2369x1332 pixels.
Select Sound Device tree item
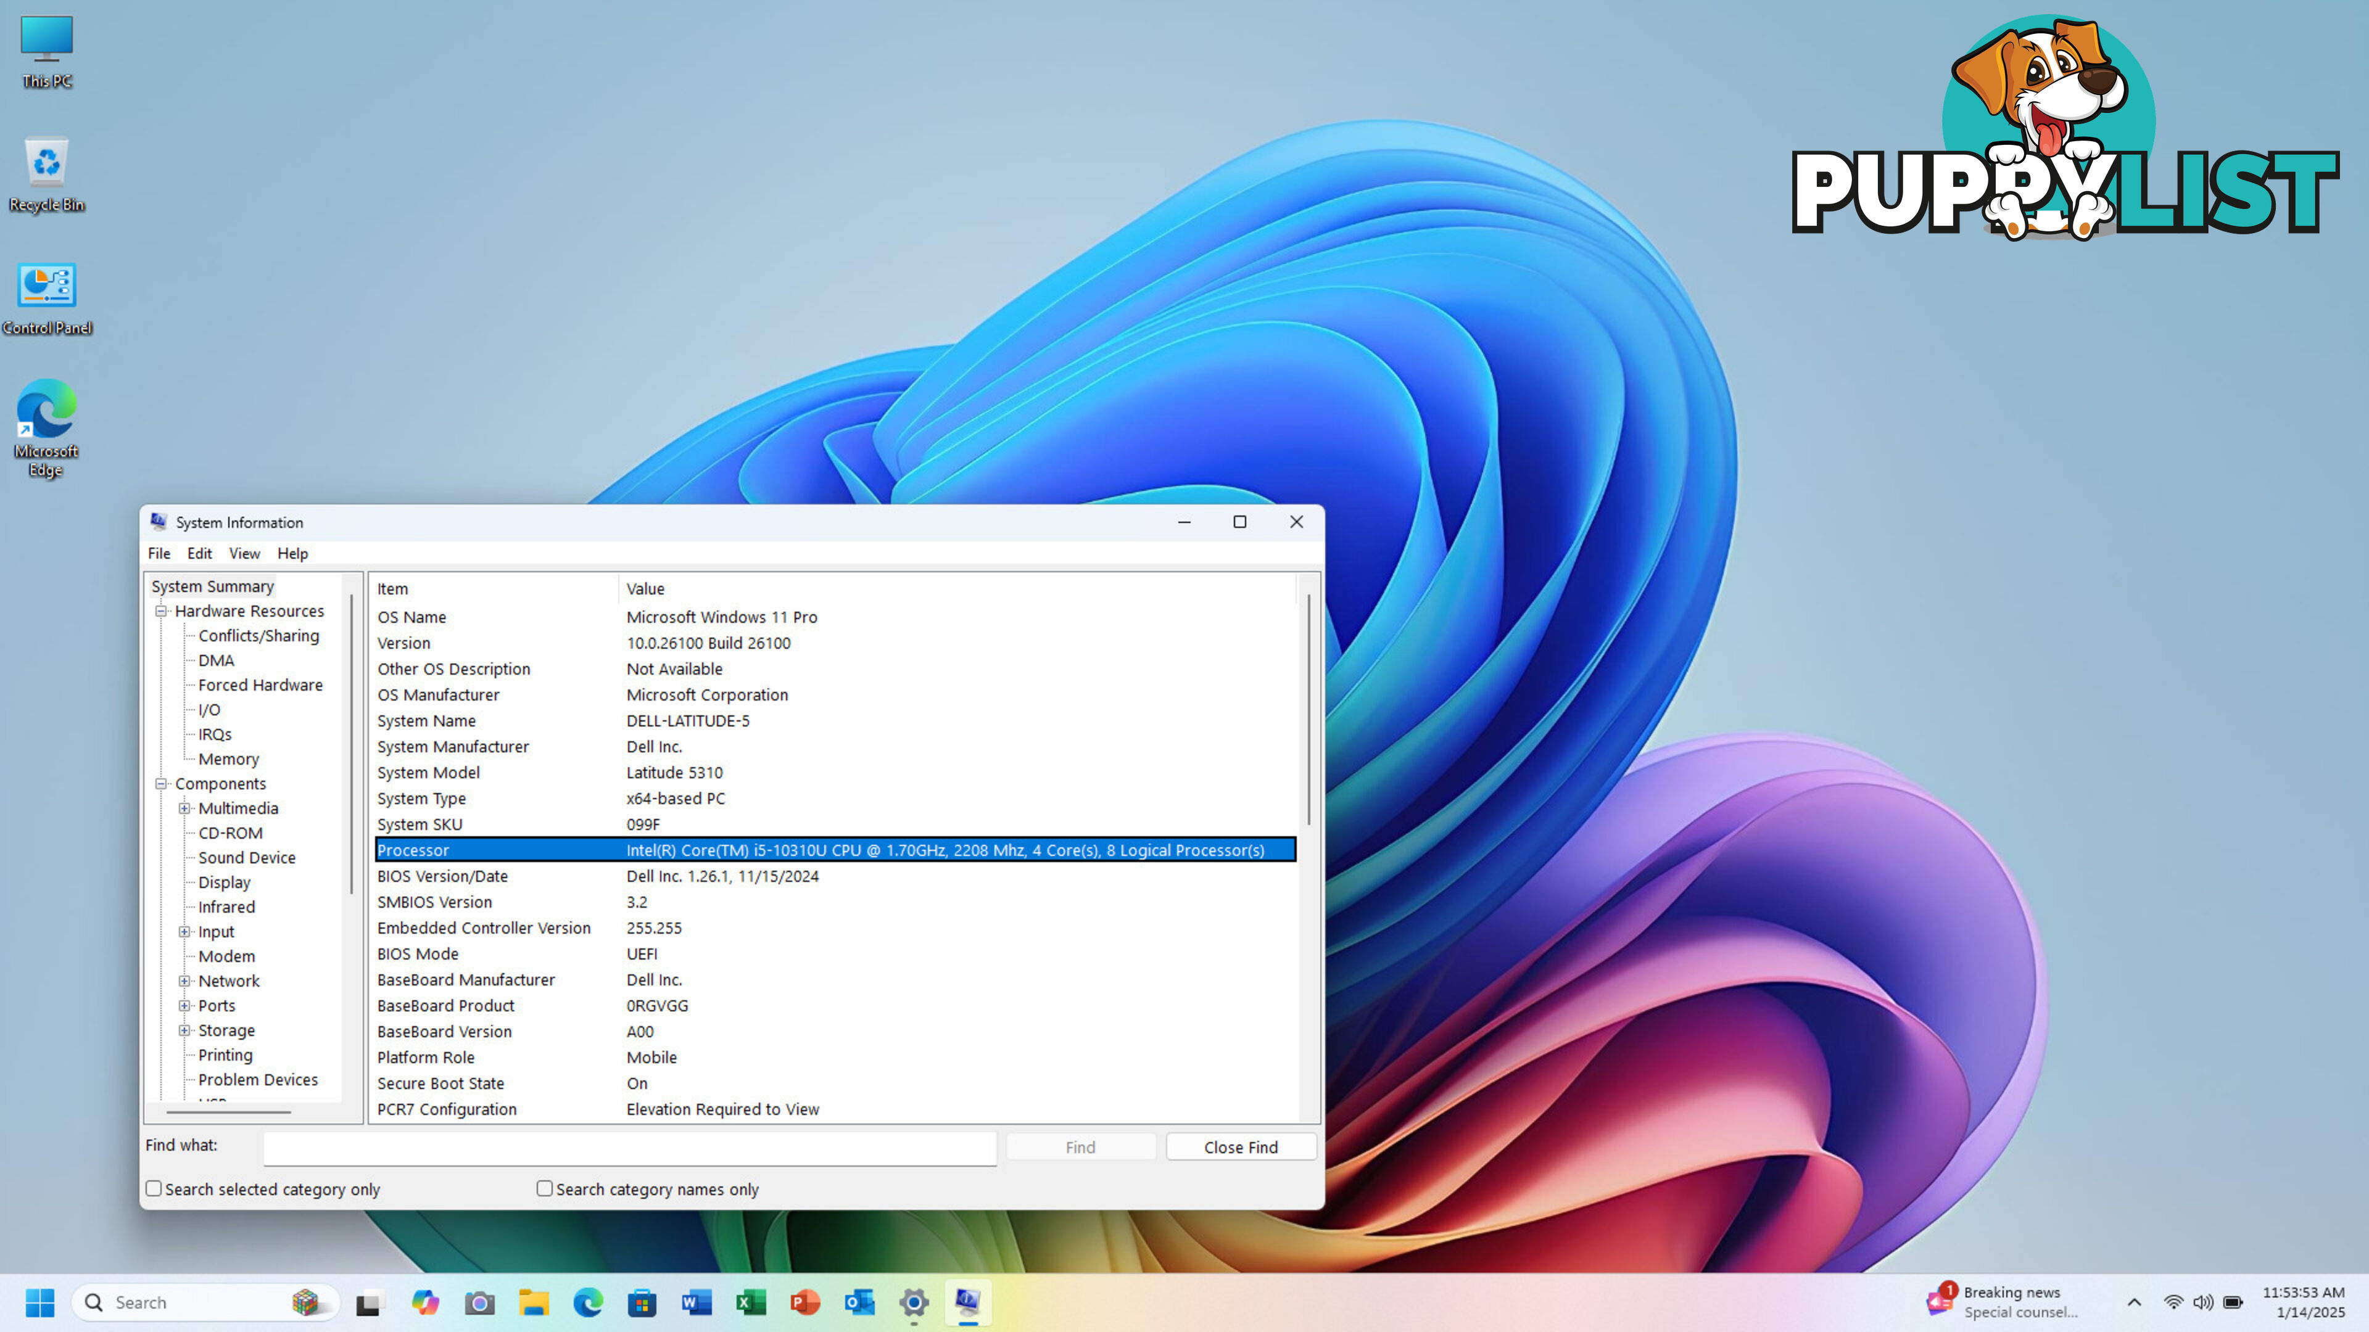[247, 858]
